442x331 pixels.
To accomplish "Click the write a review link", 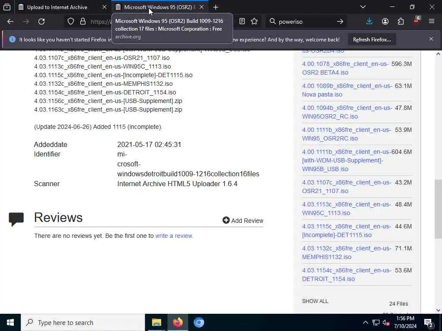I will 174,236.
